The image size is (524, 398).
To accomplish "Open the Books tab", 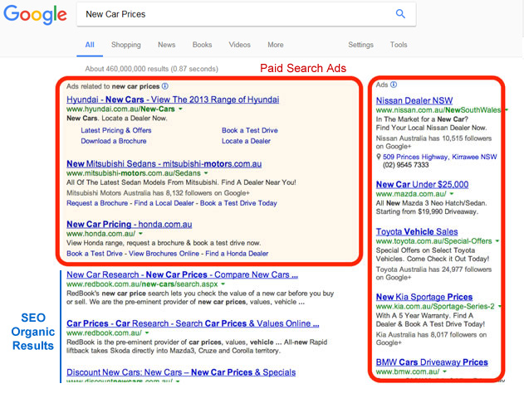I will tap(202, 45).
